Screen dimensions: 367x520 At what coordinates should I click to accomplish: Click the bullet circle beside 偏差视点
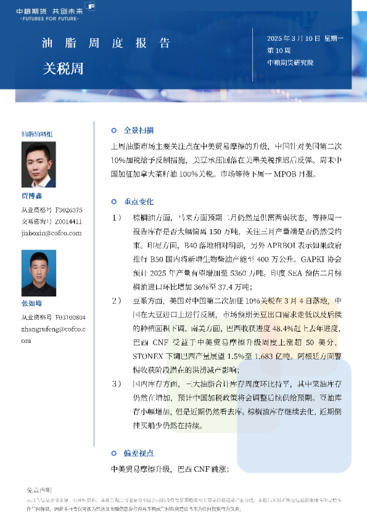coord(114,453)
